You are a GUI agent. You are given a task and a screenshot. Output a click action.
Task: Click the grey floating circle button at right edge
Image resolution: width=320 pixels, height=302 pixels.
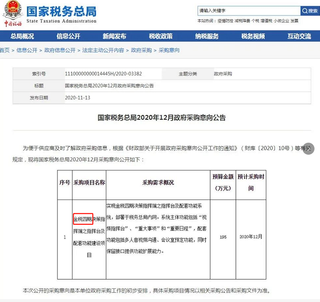[308, 148]
